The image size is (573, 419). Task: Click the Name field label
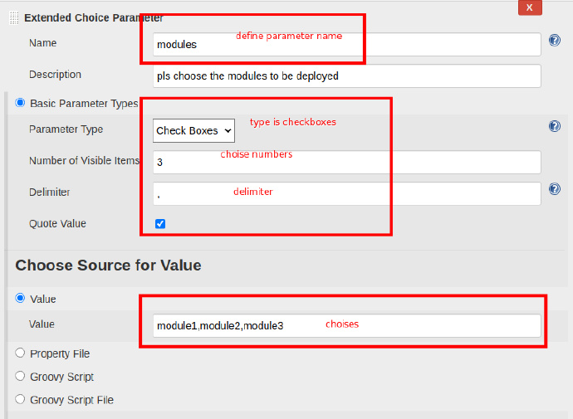(x=42, y=43)
